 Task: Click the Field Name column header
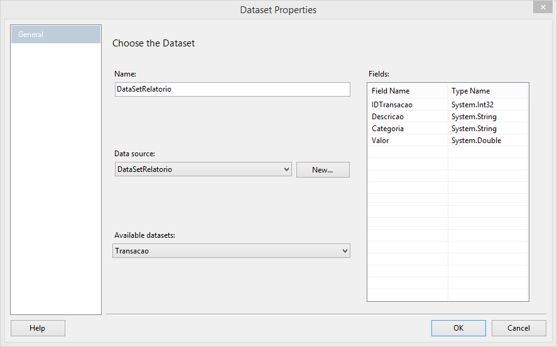click(x=408, y=91)
